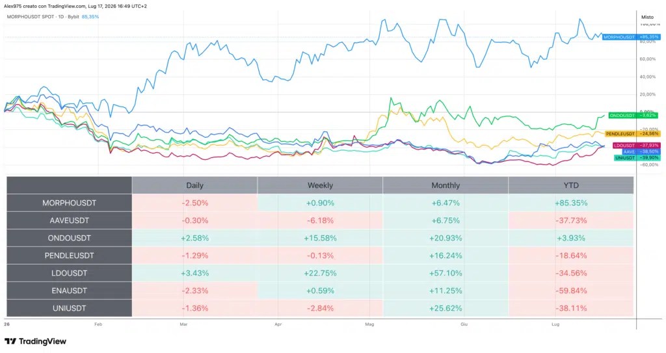
Task: Click the Mag marker on time axis
Action: [369, 324]
